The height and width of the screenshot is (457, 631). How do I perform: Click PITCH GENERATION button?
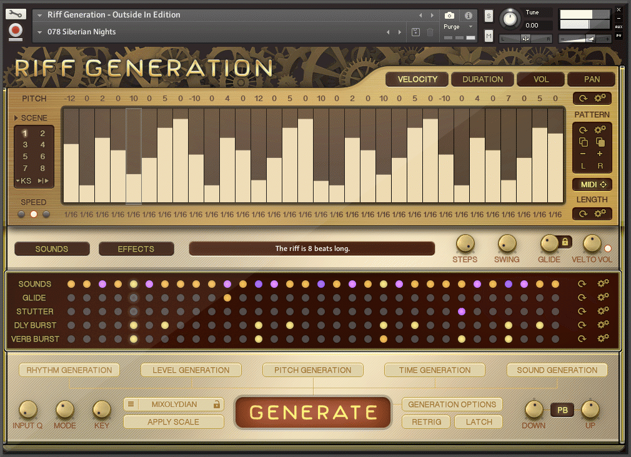pyautogui.click(x=312, y=370)
